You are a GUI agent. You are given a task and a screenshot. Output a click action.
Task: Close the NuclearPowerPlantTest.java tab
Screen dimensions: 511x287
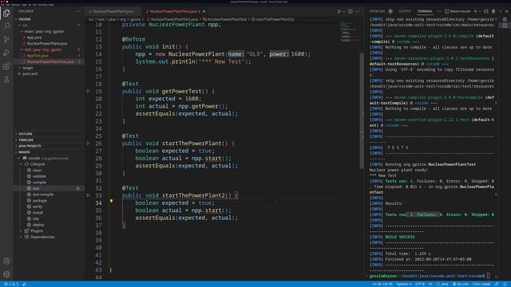(204, 11)
